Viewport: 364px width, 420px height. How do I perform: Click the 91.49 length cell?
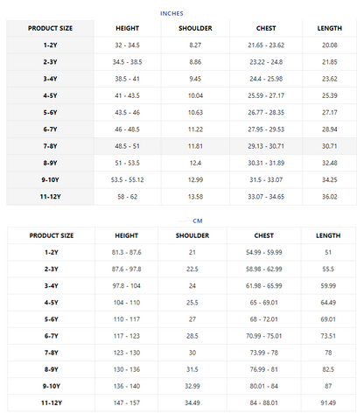point(328,402)
